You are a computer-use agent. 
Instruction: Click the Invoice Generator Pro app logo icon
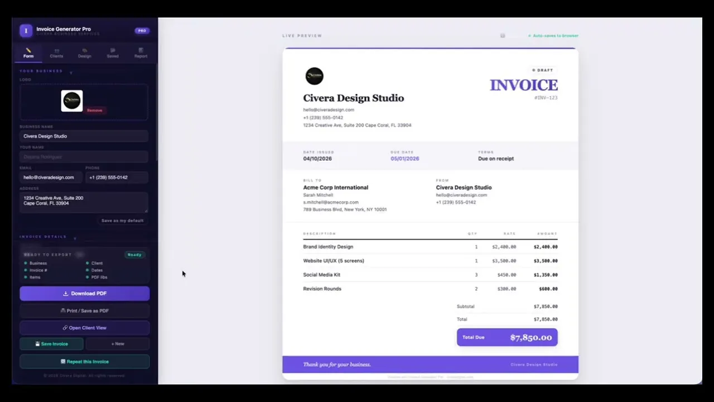[x=26, y=31]
